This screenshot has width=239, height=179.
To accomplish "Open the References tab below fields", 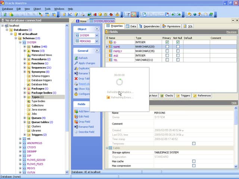I will pyautogui.click(x=202, y=95).
